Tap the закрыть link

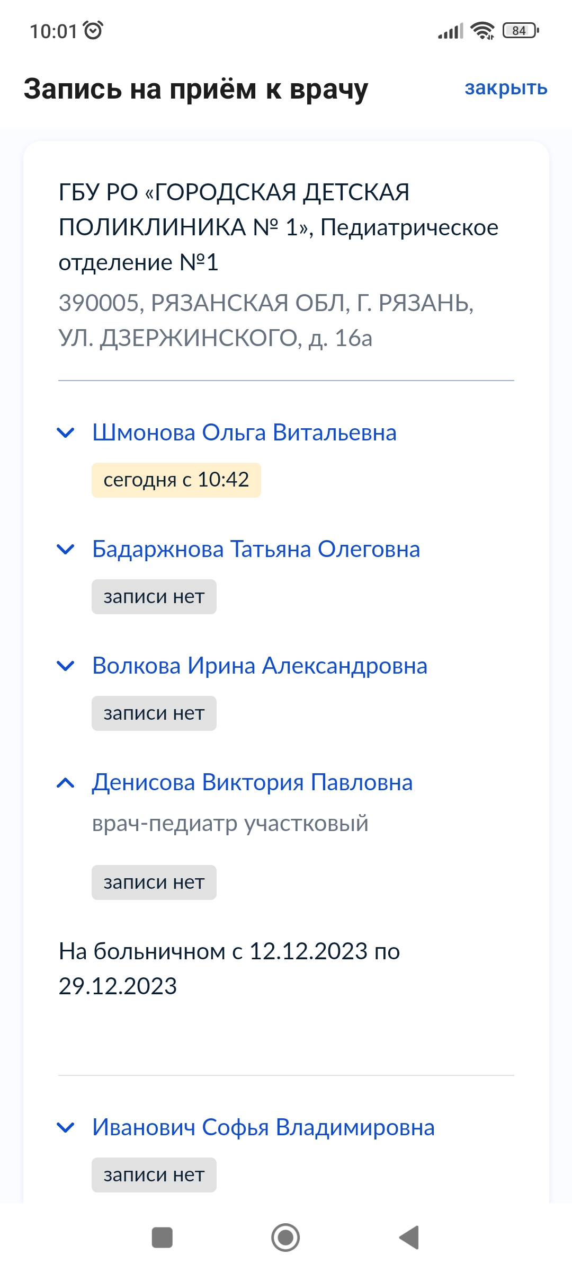[x=506, y=88]
